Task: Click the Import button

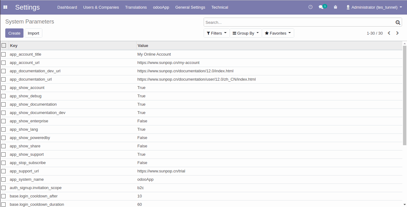Action: tap(33, 33)
